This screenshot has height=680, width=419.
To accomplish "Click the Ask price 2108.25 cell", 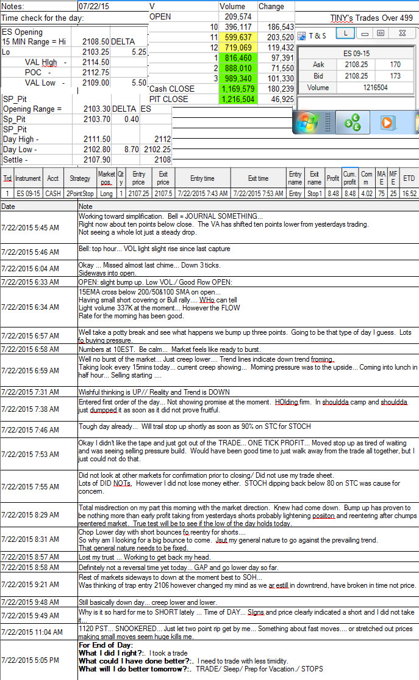I will point(356,65).
